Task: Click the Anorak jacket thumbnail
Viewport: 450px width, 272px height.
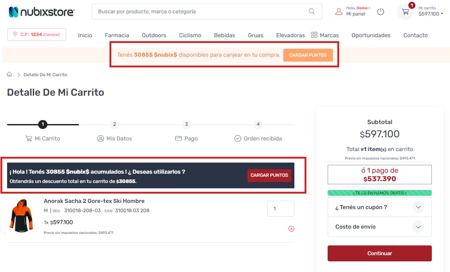Action: point(21,216)
